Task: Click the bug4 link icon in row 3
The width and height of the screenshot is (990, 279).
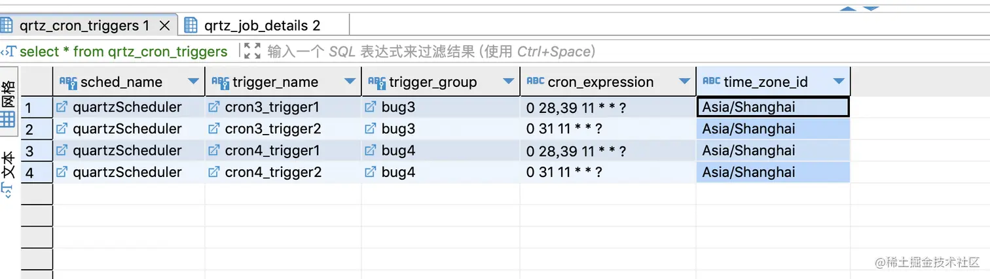Action: 370,151
